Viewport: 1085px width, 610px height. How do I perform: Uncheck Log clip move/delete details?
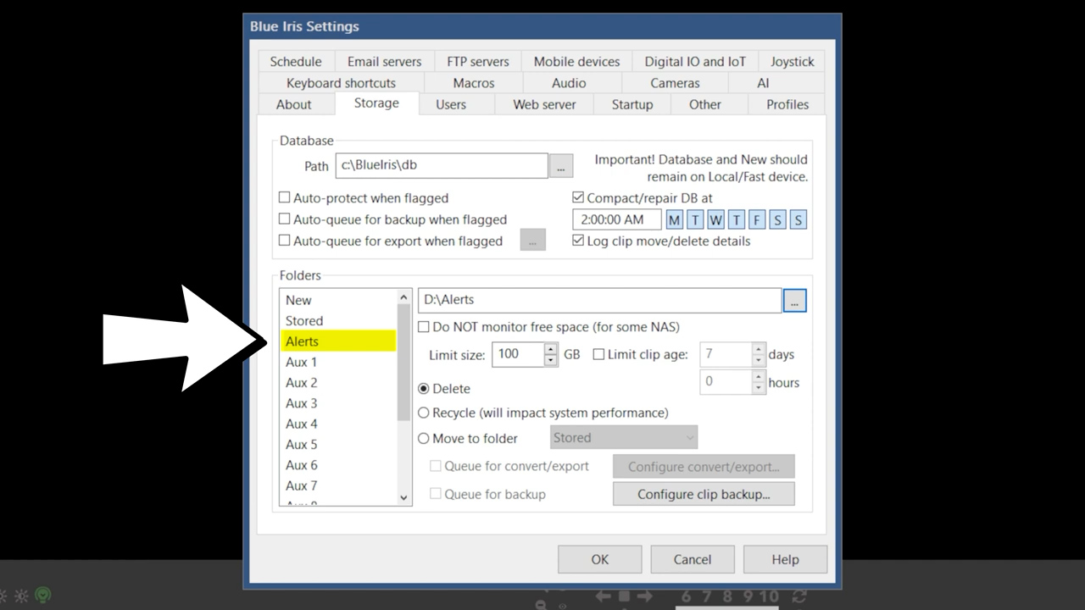tap(578, 241)
